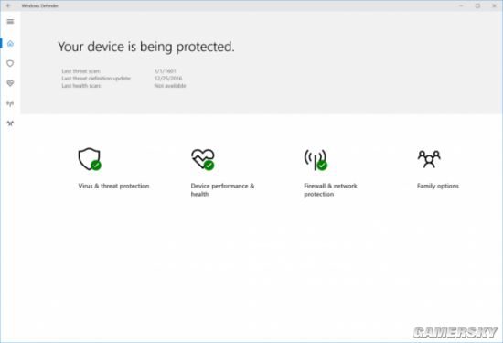Click the 1/1/1601 threat scan value
The image size is (503, 343).
pyautogui.click(x=166, y=71)
